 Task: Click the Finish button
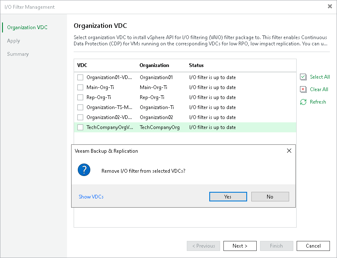click(x=276, y=246)
